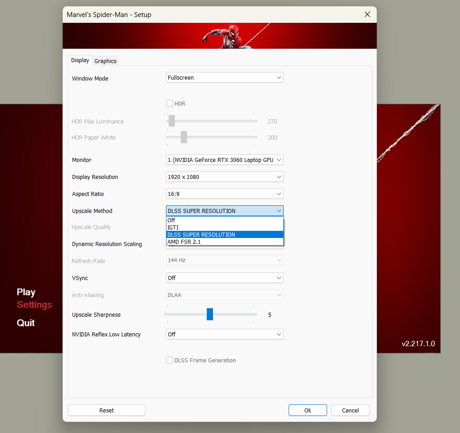Close the Setup dialog window

[x=367, y=14]
